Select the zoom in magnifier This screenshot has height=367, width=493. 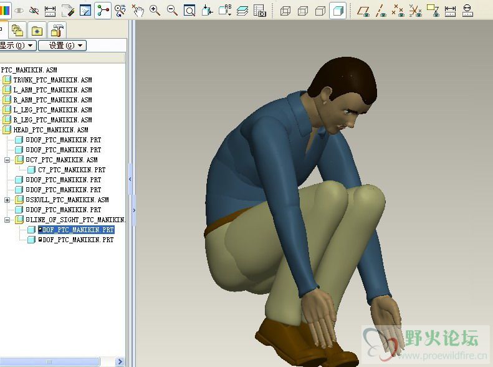pos(155,11)
